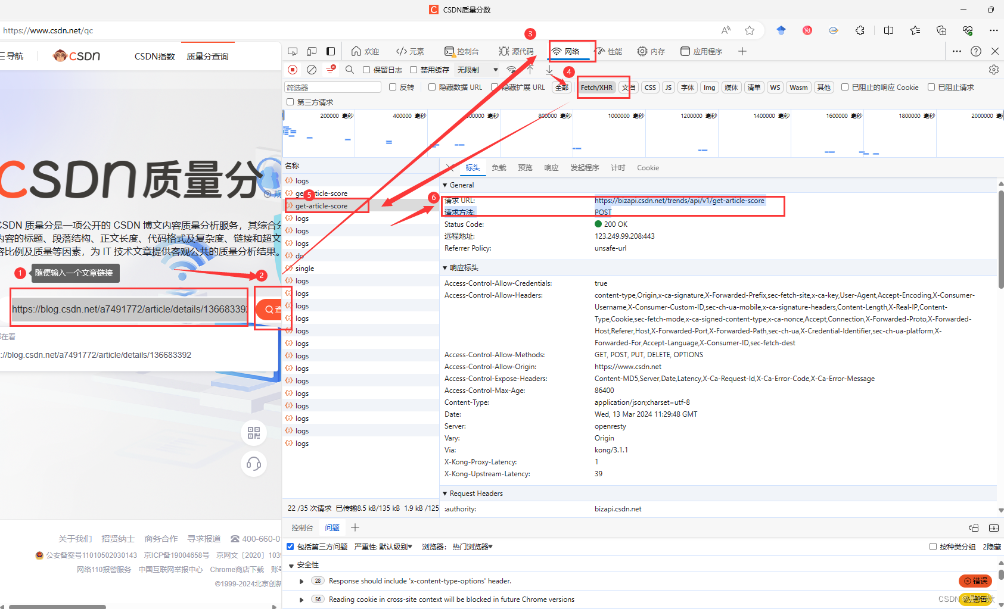Open Network settings gear icon
Screen dimensions: 1004x609
(x=994, y=70)
